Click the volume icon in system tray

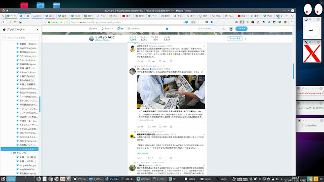[277, 179]
